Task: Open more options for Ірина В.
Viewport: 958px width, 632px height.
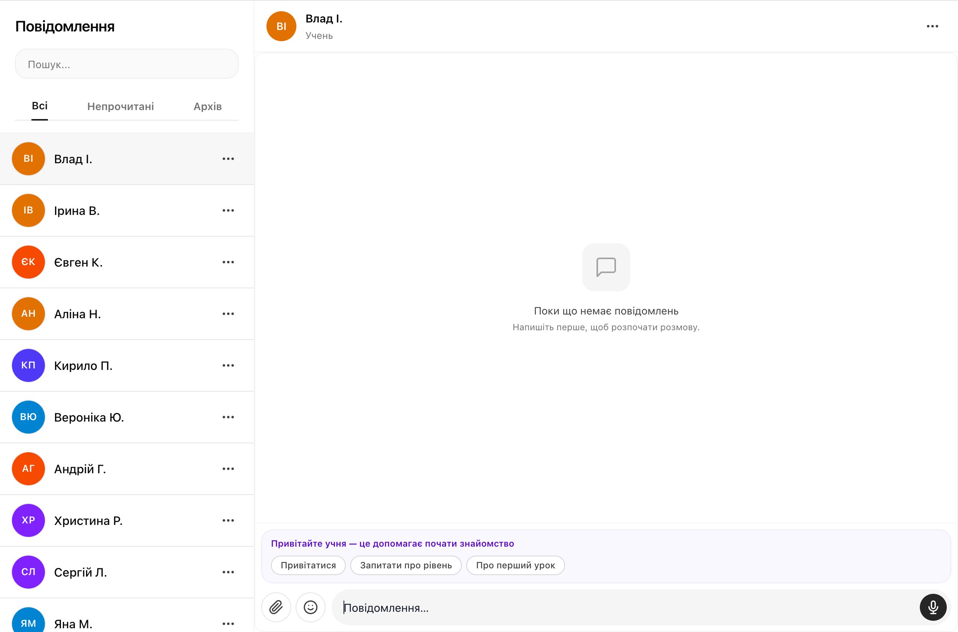Action: (228, 210)
